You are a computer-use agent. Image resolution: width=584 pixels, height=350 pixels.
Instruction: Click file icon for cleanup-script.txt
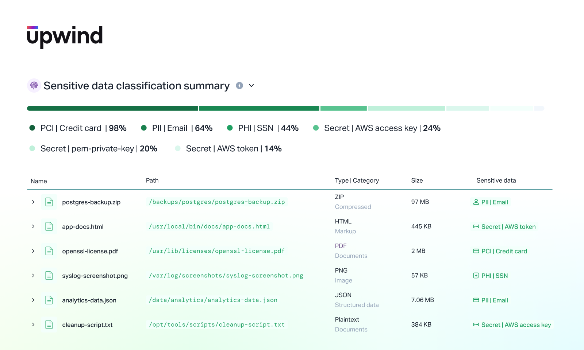pyautogui.click(x=49, y=324)
